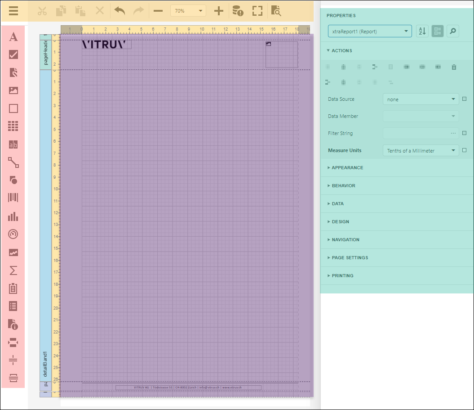Open the zoom level 70% dropdown

tap(188, 11)
